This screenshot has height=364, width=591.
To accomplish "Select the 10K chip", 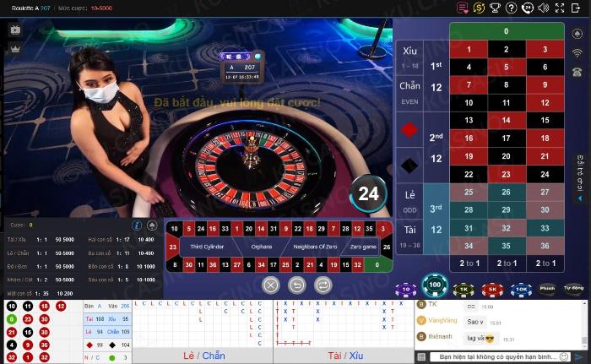I will [521, 290].
